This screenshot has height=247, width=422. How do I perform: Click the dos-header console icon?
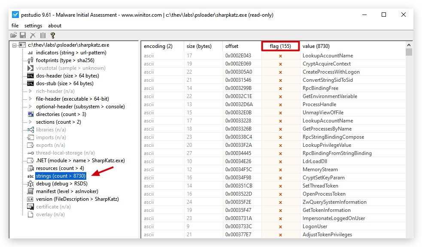pos(30,76)
